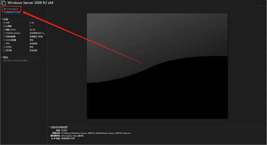The image size is (267, 145).
Task: Select the Windows Server 2008 R2 x64 tab title
Action: tap(30, 3)
